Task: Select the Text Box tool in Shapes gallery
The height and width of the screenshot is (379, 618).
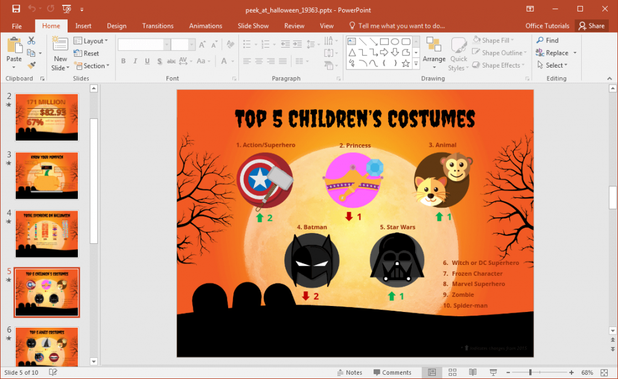Action: click(x=352, y=42)
